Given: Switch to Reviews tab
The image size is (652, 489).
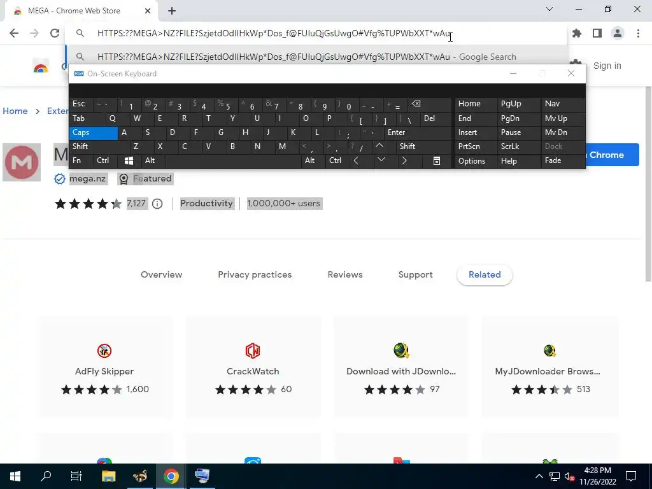Looking at the screenshot, I should [x=345, y=275].
